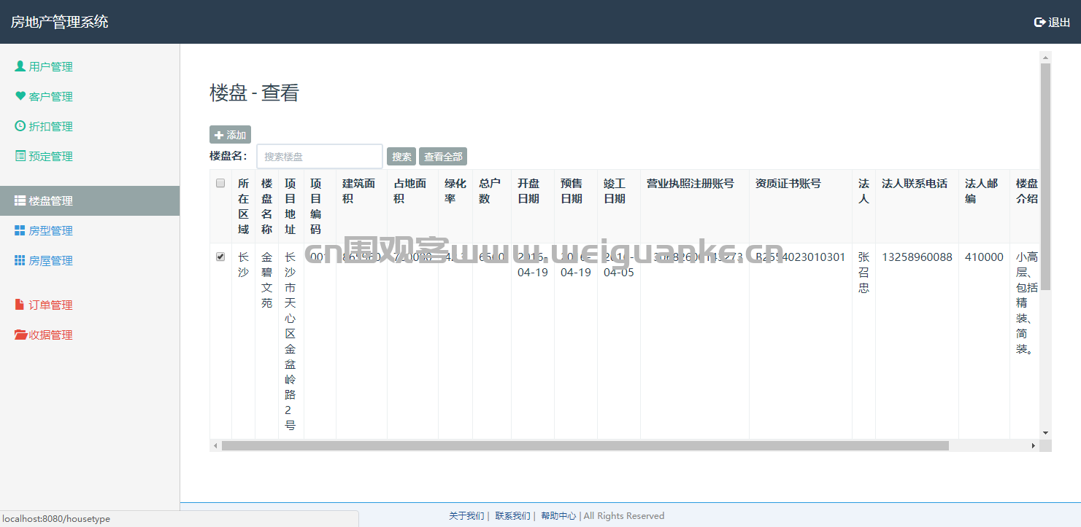This screenshot has width=1081, height=527.
Task: Click the 查看全部 button
Action: click(443, 157)
